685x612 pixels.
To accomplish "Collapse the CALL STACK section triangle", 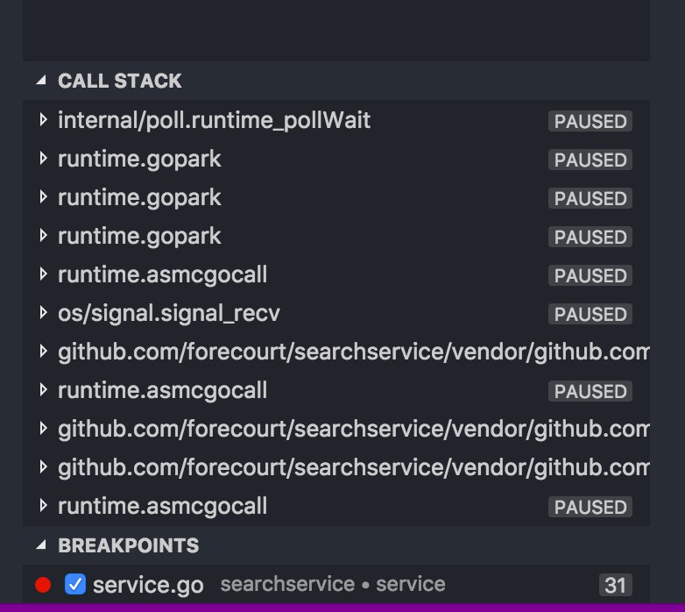I will point(41,81).
